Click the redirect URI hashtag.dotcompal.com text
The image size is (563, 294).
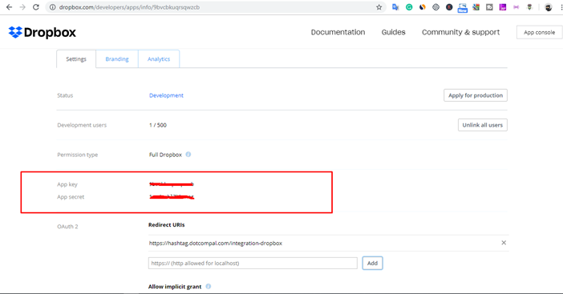point(216,243)
